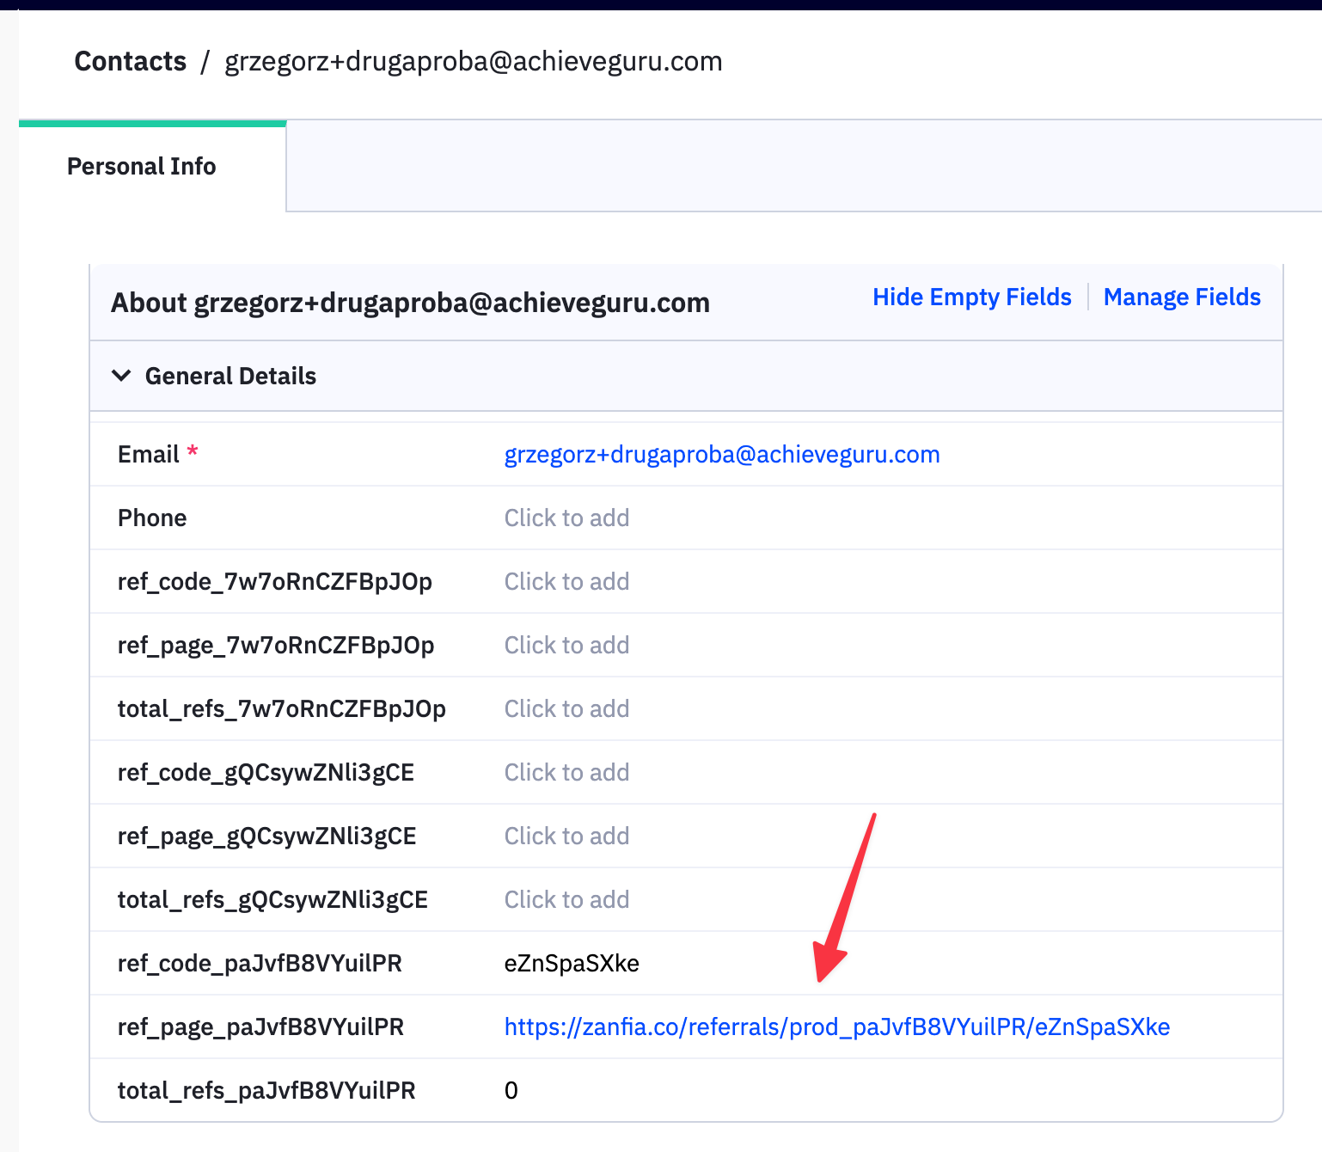Add value for ref_code_7w7oRnCZFBpJOp

pyautogui.click(x=566, y=581)
